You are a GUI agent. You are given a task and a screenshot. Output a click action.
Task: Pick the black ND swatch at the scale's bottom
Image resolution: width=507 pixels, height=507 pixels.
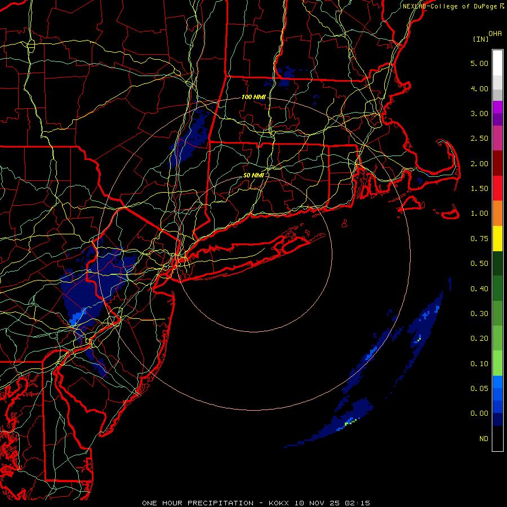[x=497, y=438]
